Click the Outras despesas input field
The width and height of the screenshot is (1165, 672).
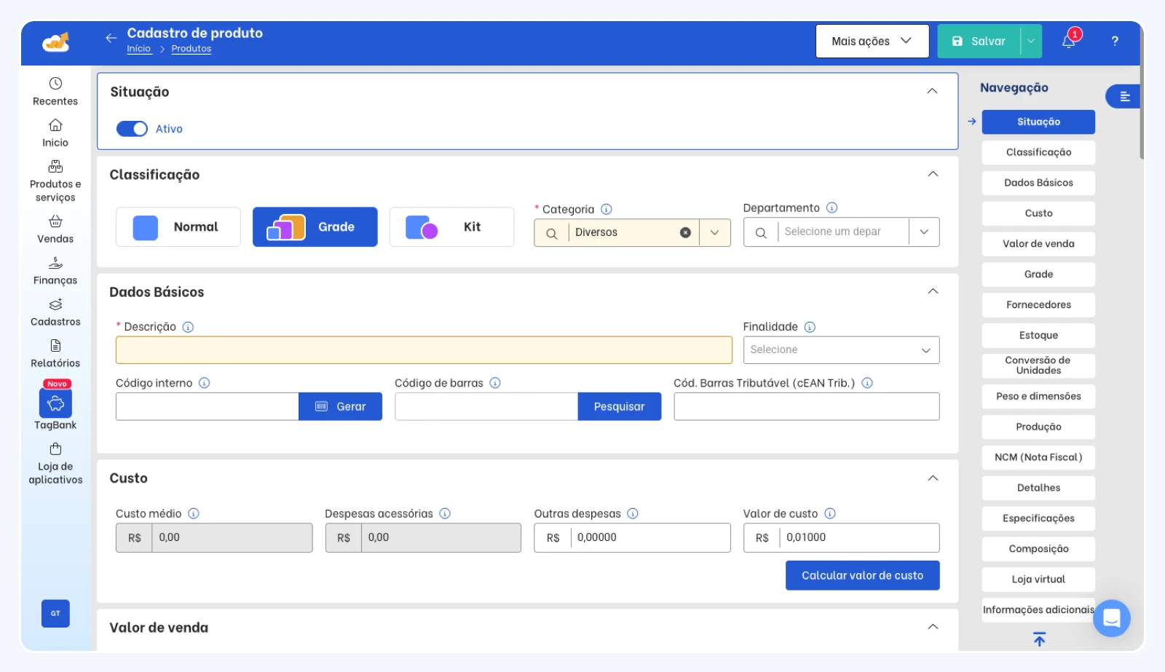click(632, 537)
